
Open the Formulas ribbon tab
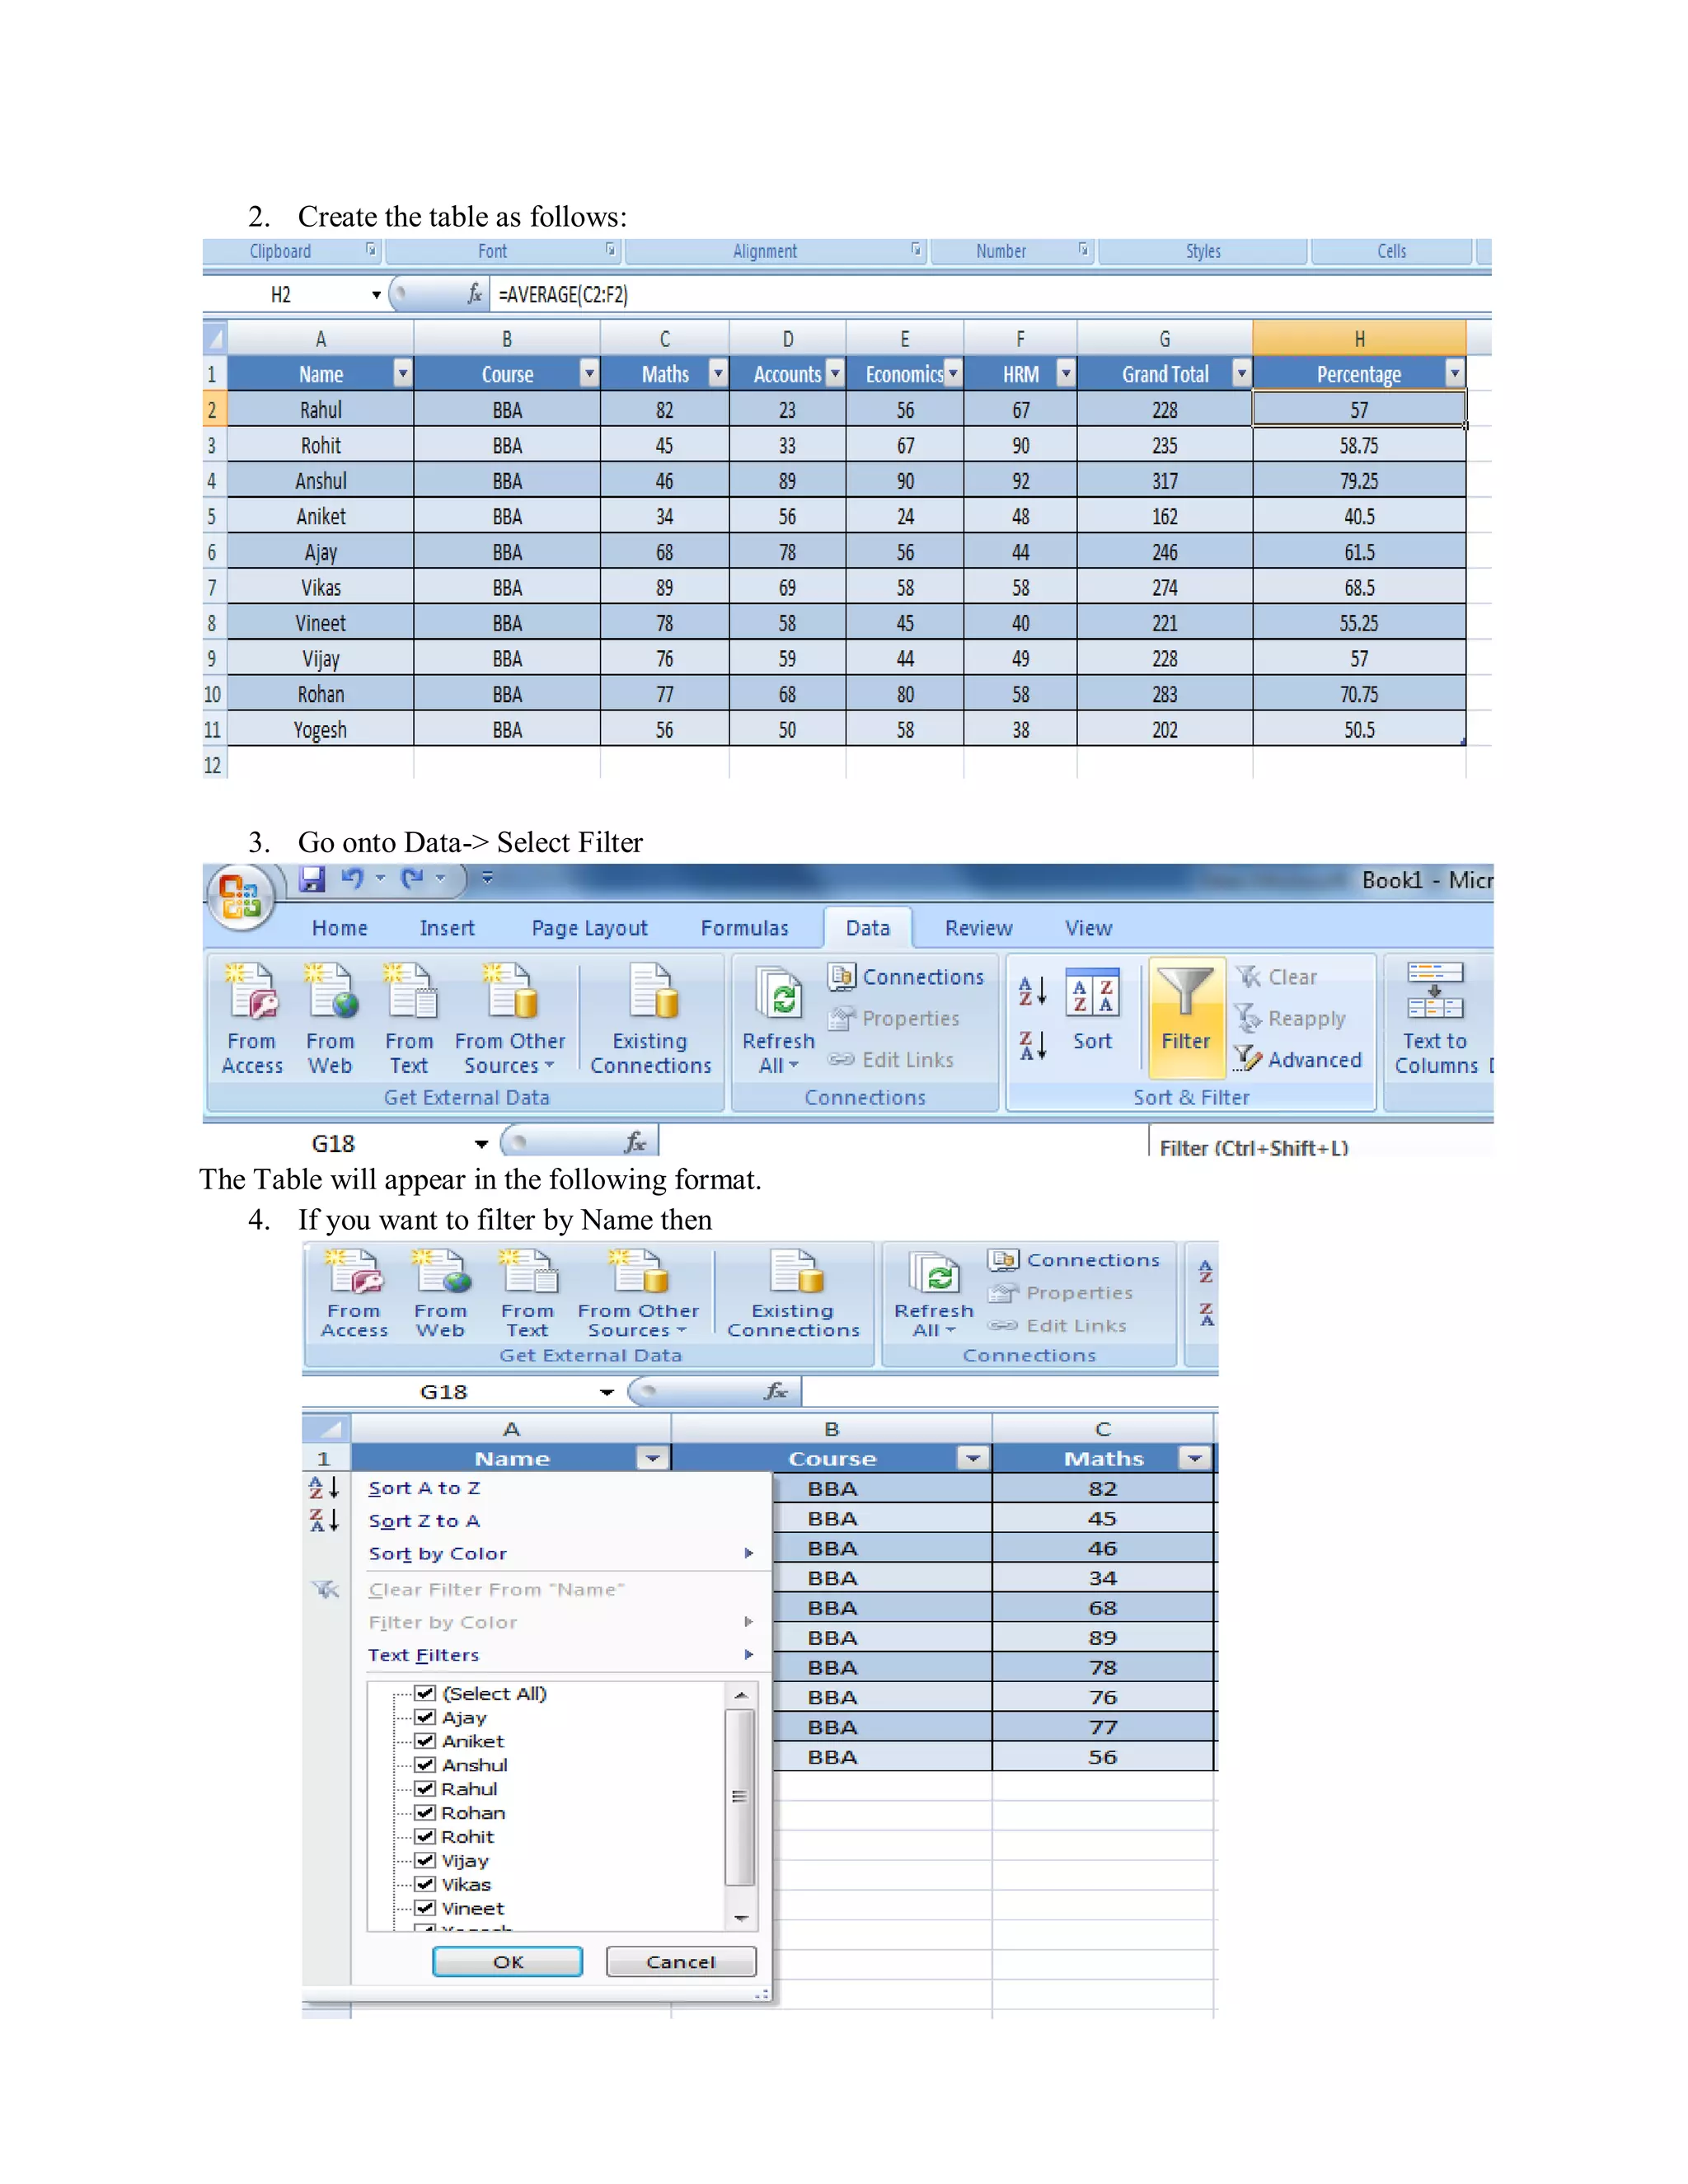click(x=744, y=928)
